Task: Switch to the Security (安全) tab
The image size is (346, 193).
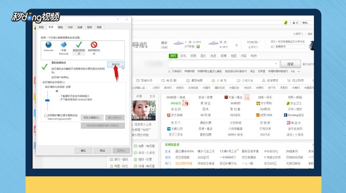Action: click(51, 27)
